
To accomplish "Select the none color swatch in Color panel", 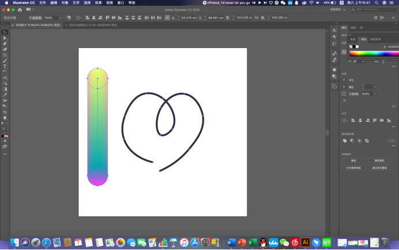I will coord(351,47).
